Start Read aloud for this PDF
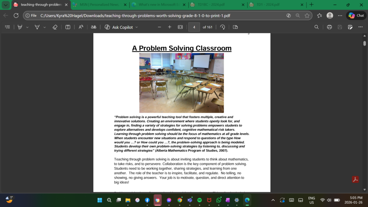The image size is (368, 207). (81, 27)
